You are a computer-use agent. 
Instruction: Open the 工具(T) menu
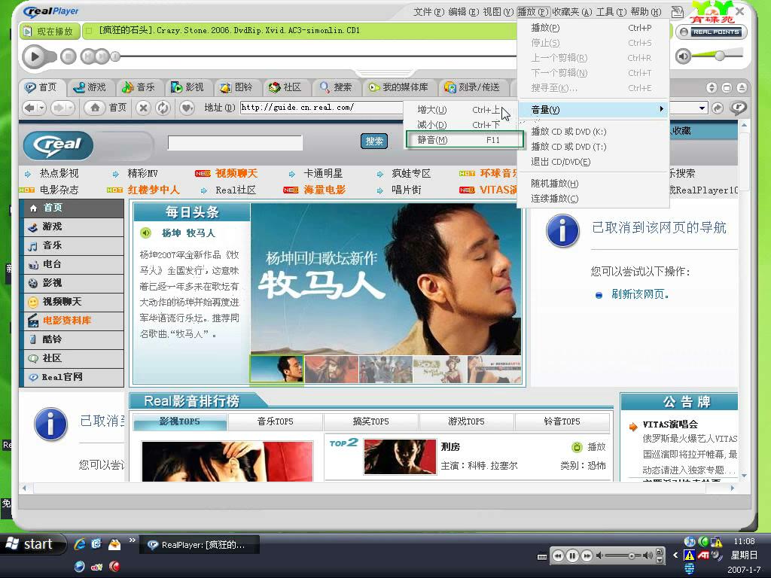[611, 11]
